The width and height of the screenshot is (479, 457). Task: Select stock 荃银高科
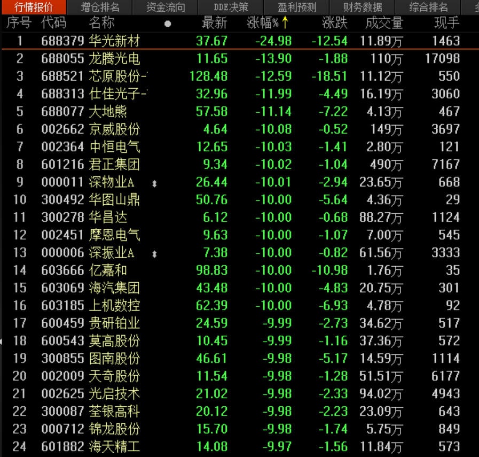click(x=114, y=412)
